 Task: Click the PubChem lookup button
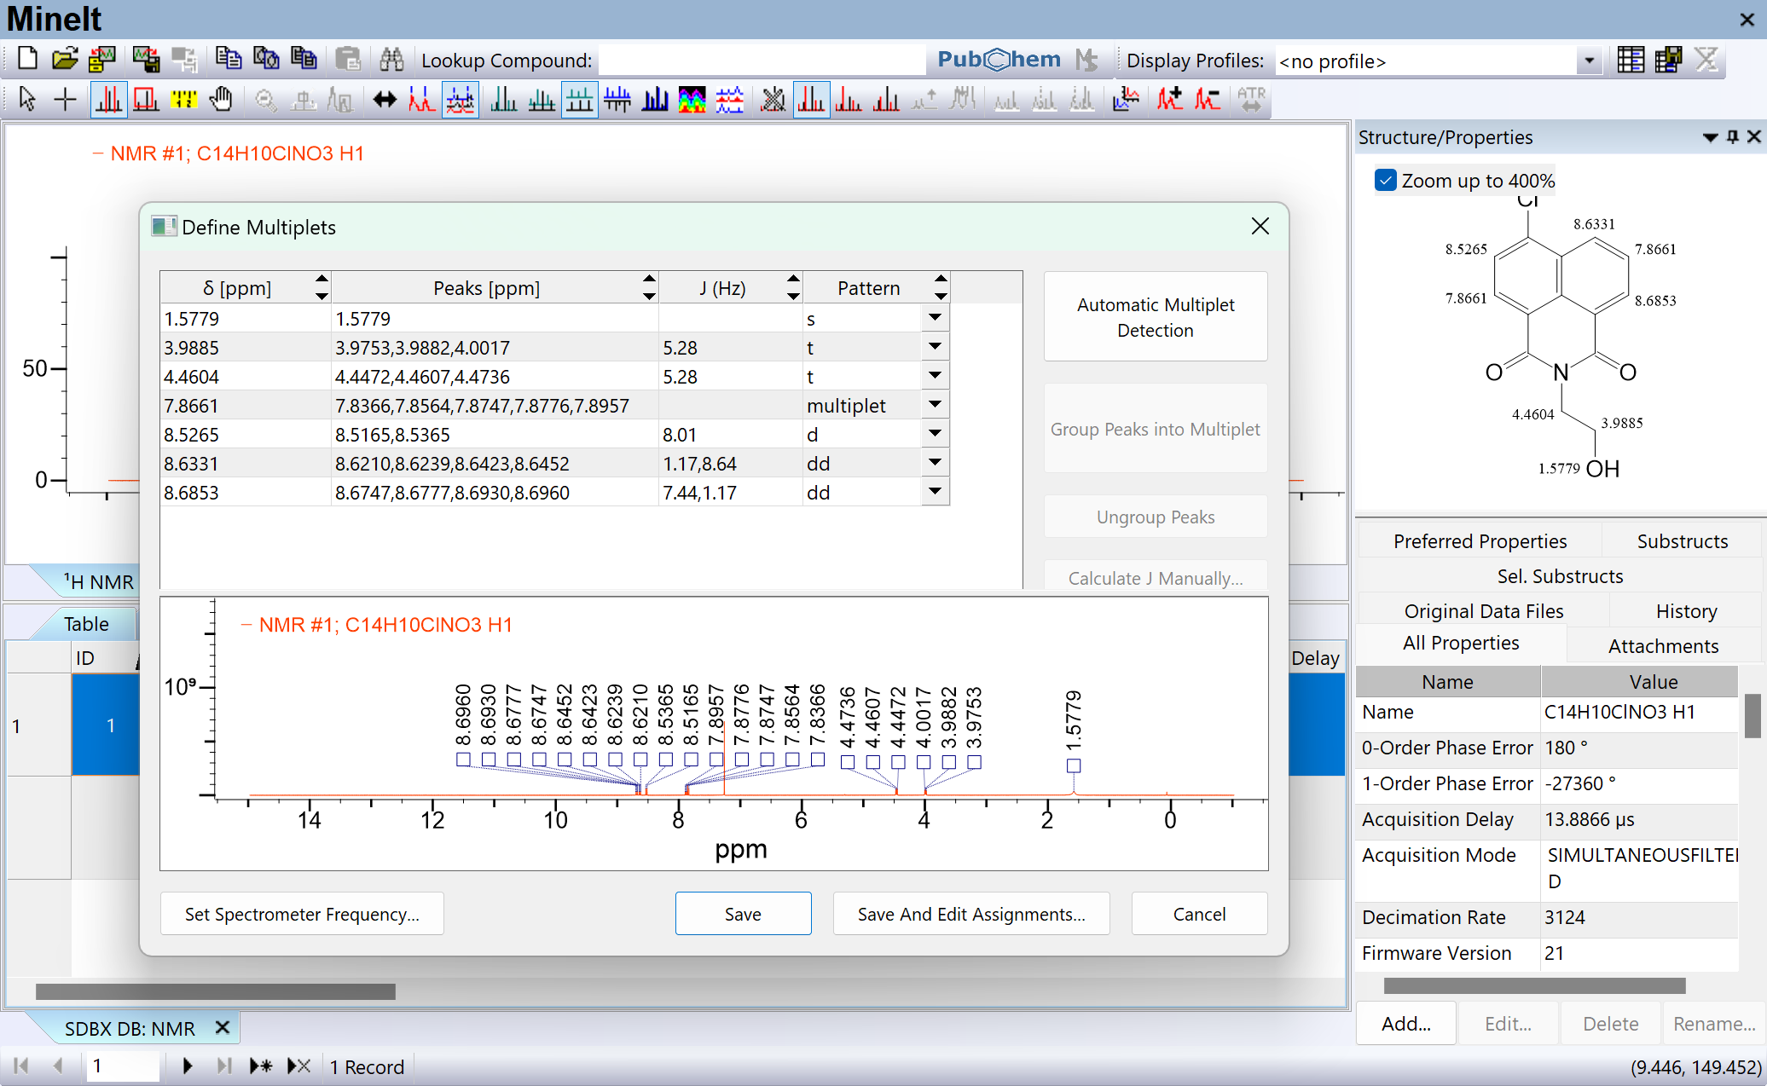point(999,60)
